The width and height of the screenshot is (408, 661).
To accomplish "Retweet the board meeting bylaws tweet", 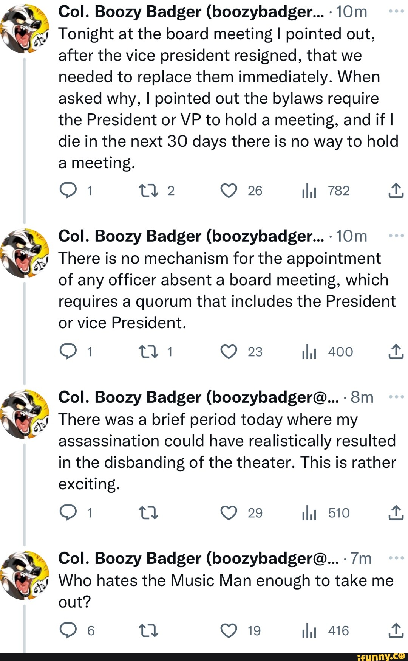I will point(148,191).
